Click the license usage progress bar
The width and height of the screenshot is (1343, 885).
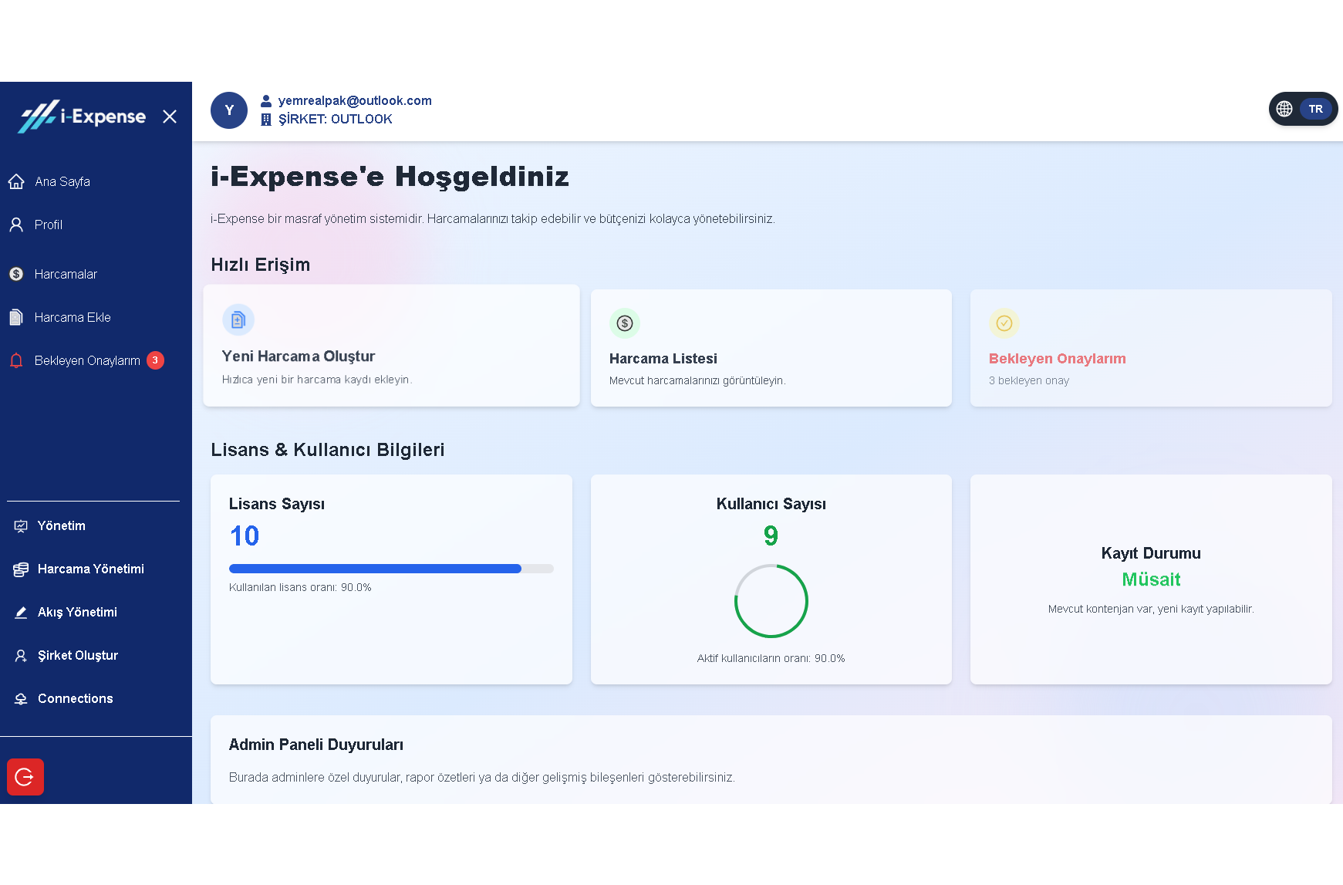coord(391,569)
